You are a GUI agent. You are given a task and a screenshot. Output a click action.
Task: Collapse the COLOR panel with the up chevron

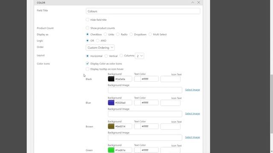coord(192,3)
